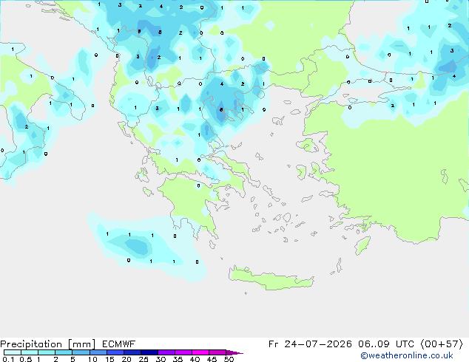Click the 'Fr' weekday abbreviation
Screen dimensions: 469x362
(274, 344)
